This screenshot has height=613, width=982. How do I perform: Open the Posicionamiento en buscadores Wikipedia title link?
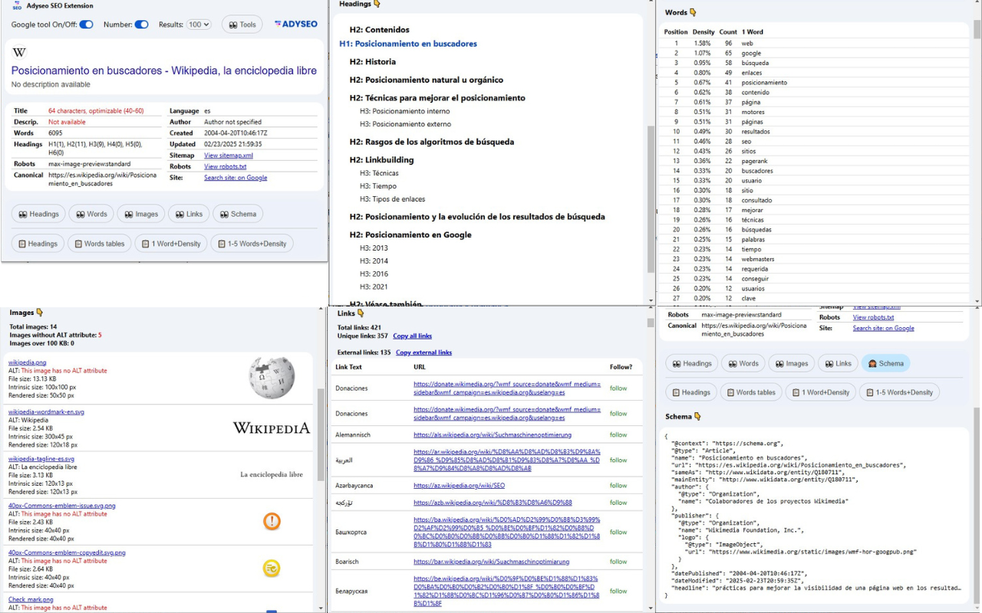(x=164, y=70)
